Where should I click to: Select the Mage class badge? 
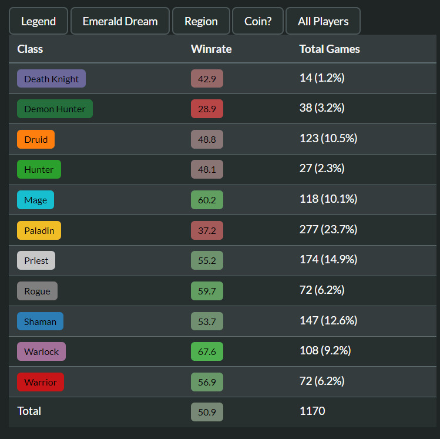tap(35, 200)
